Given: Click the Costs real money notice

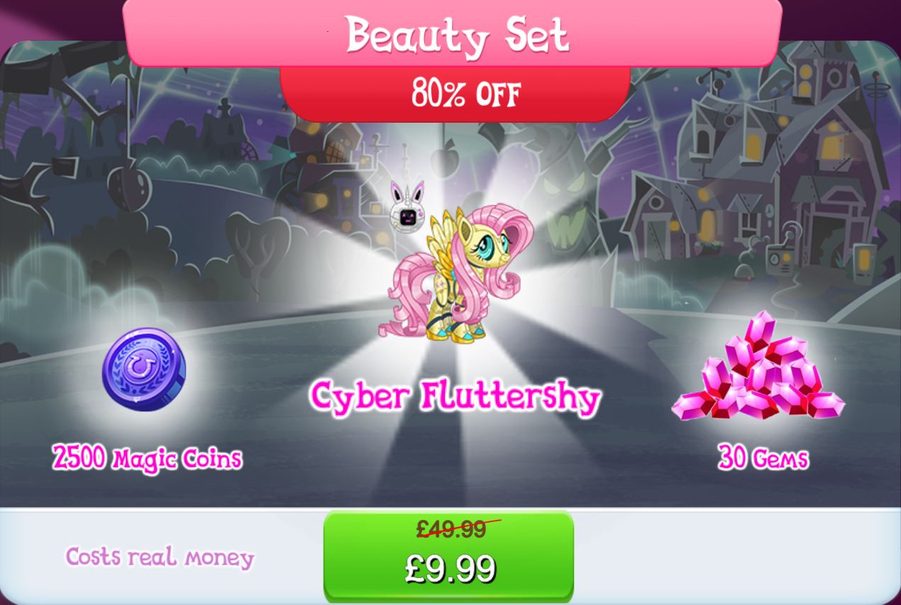Looking at the screenshot, I should click(x=160, y=557).
